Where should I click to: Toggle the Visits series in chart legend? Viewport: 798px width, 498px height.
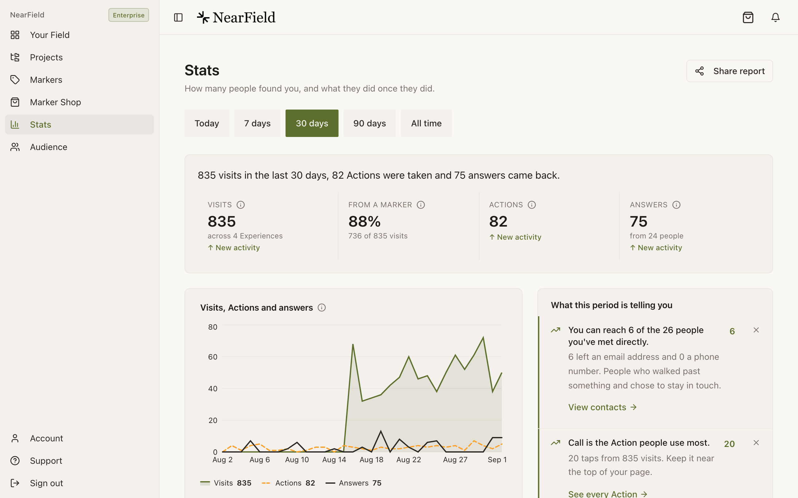(226, 483)
